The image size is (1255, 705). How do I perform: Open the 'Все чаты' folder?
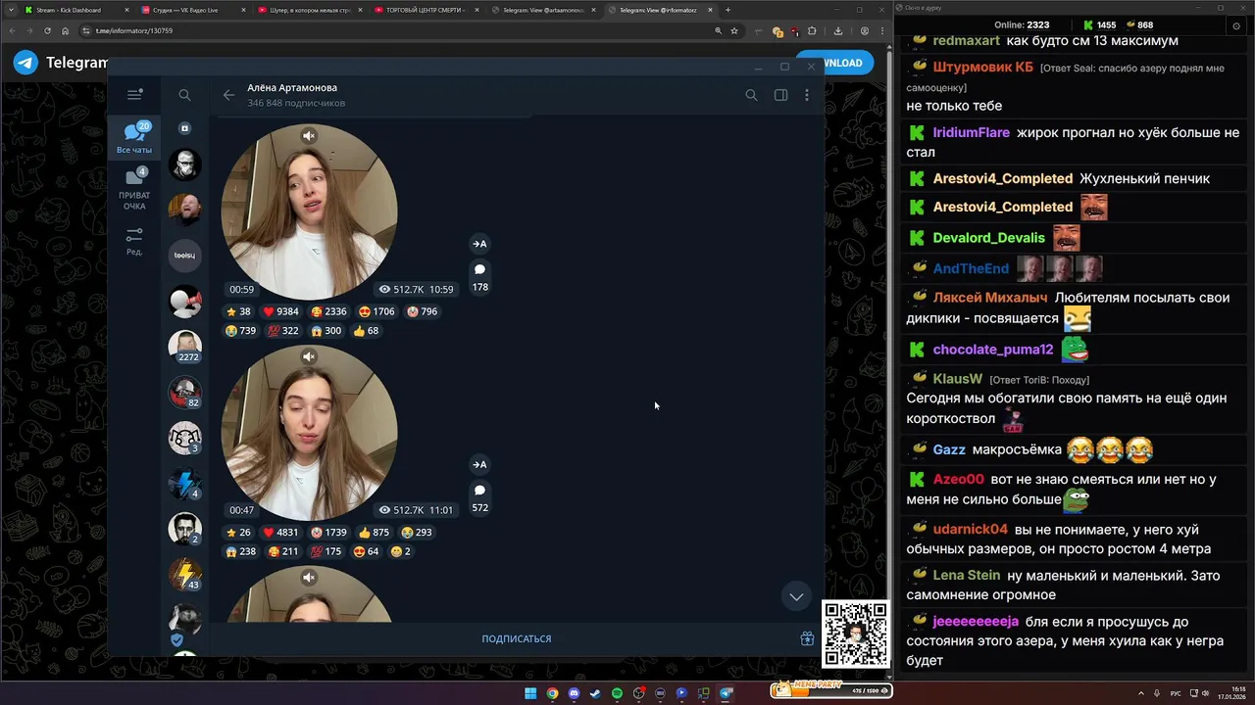(x=134, y=138)
